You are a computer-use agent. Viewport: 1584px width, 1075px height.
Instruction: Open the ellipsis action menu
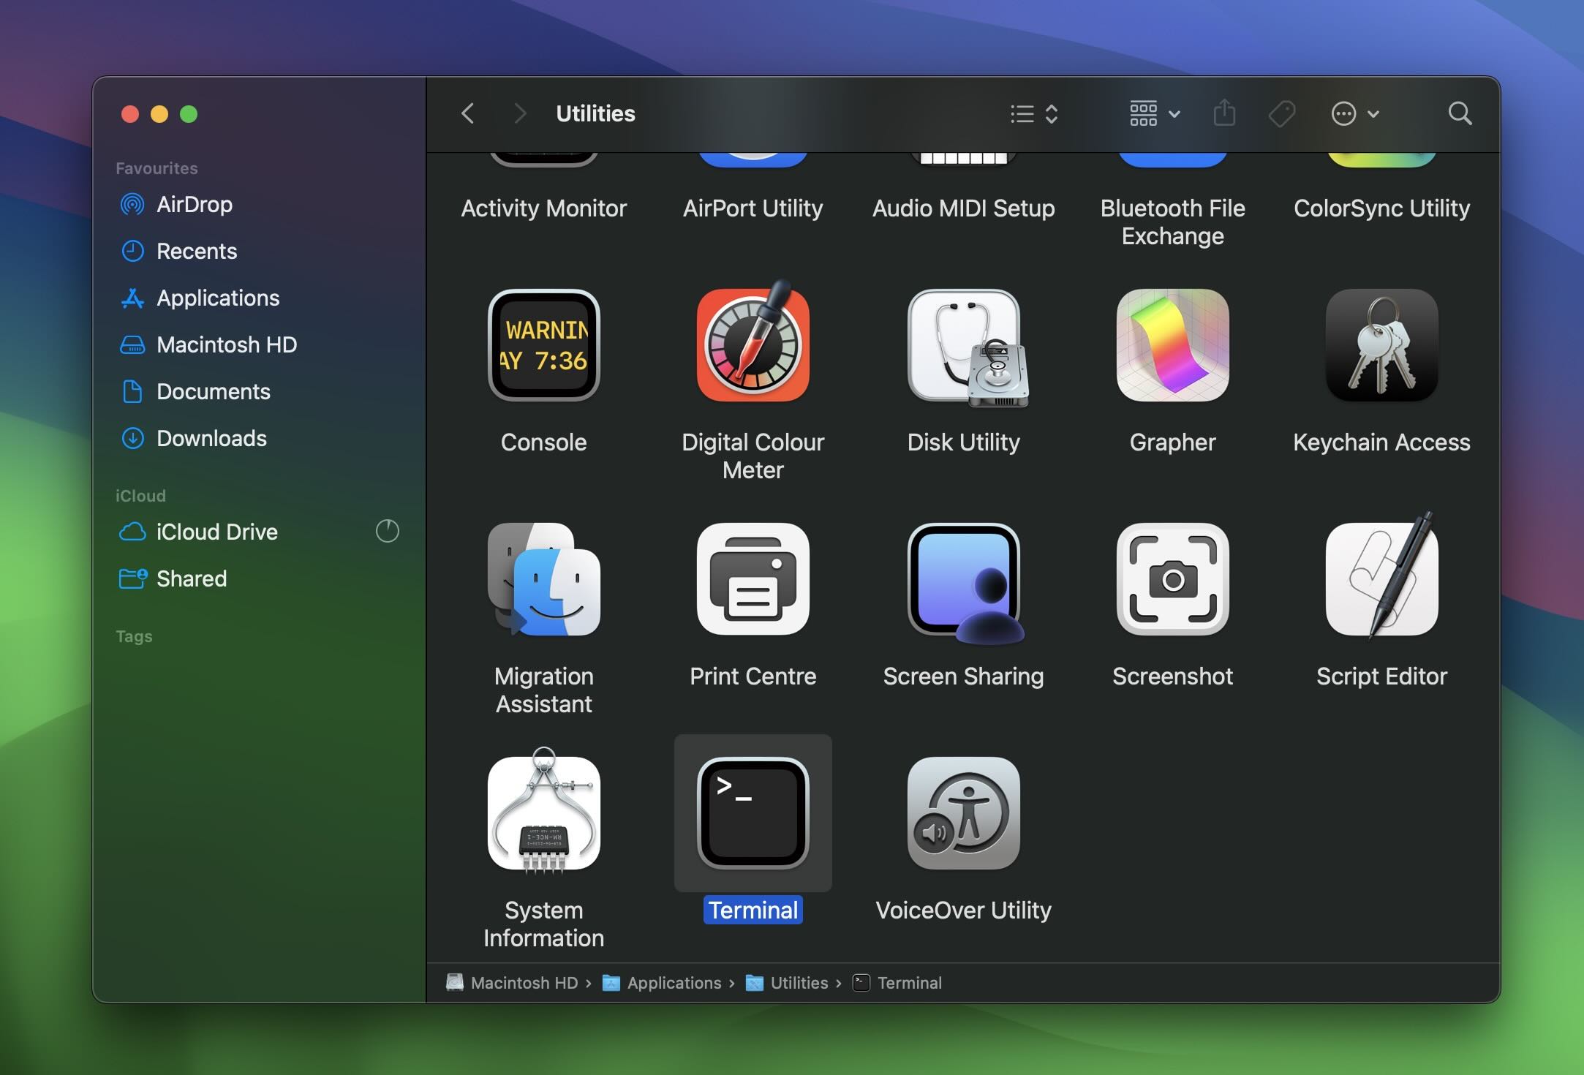[1355, 113]
